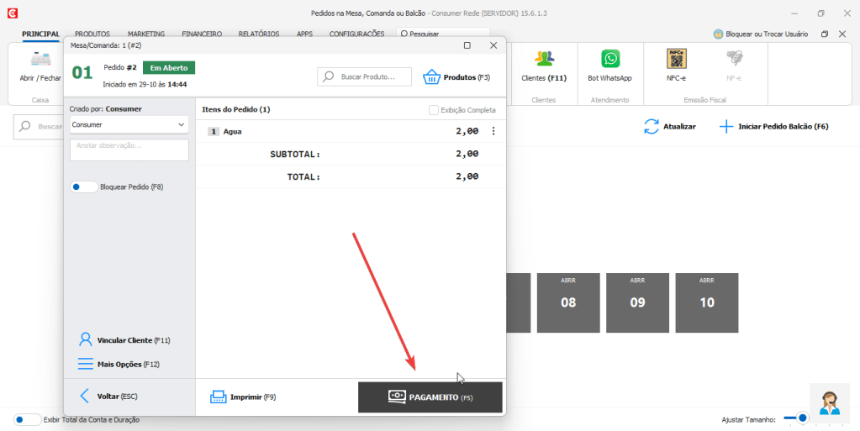Screen dimensions: 860x431
Task: Open the support attendant chat icon
Action: pos(830,403)
